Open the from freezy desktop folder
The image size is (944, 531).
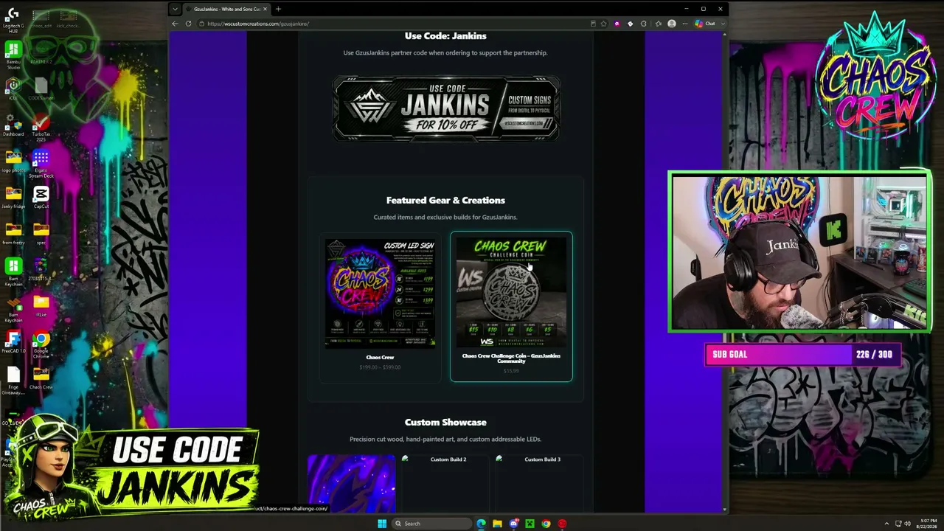13,233
